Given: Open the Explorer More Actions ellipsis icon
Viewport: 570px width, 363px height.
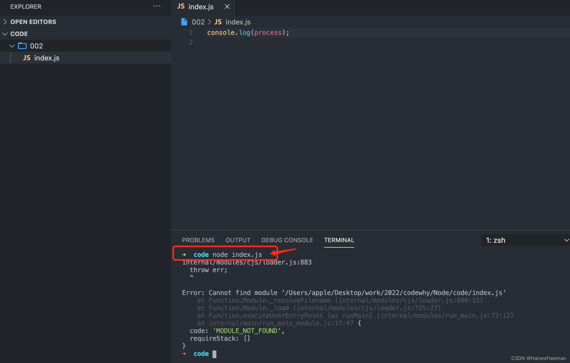Looking at the screenshot, I should 157,6.
